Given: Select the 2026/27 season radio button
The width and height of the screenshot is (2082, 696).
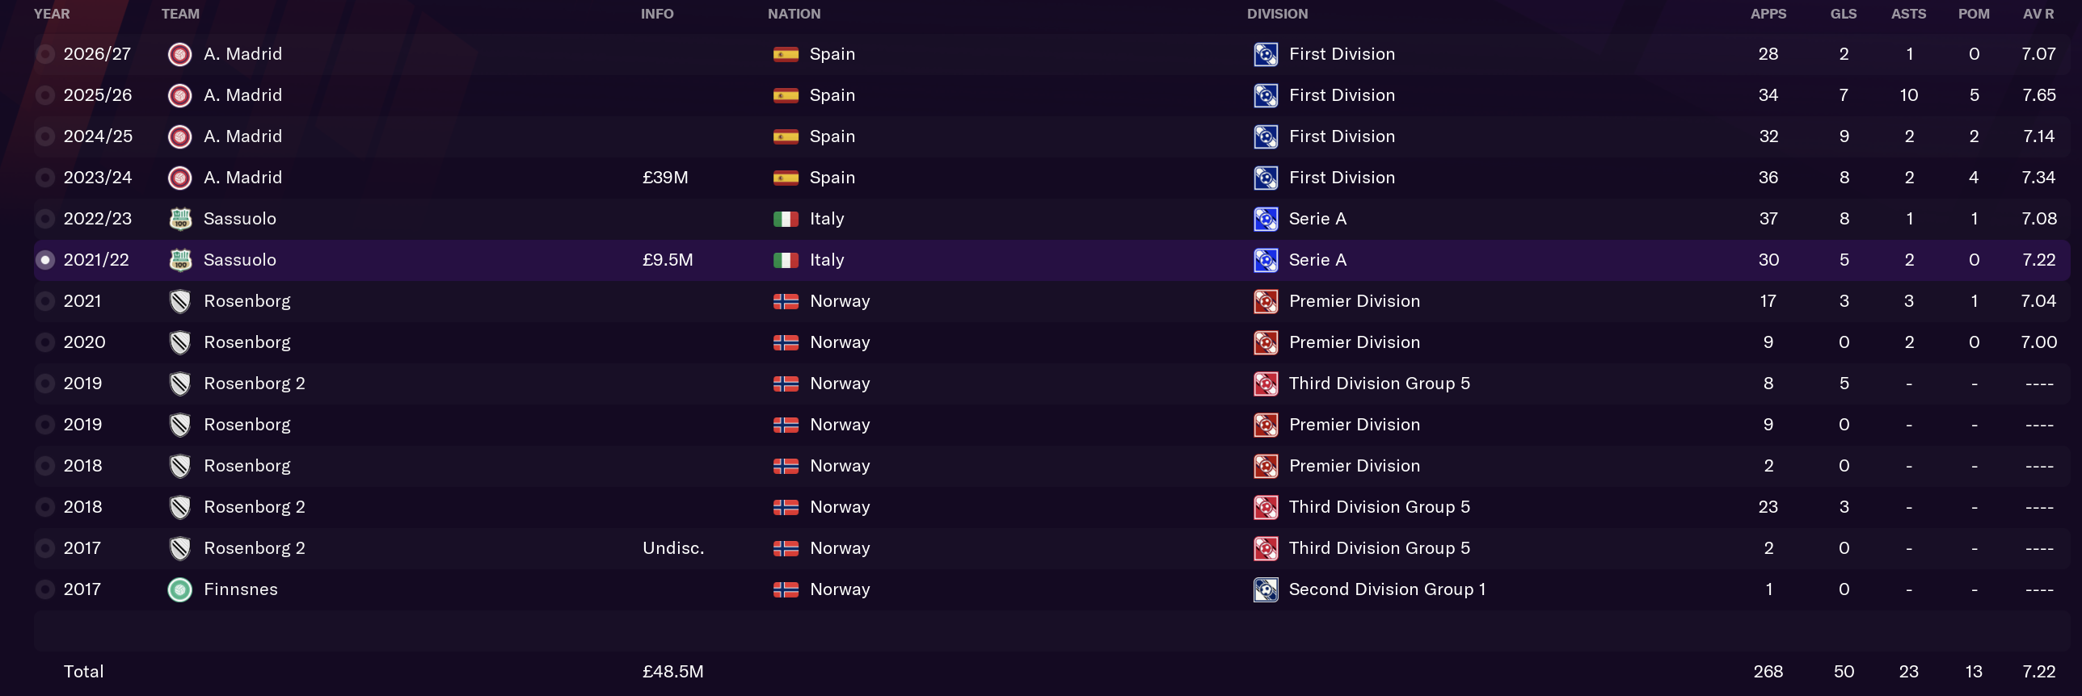Looking at the screenshot, I should [45, 54].
